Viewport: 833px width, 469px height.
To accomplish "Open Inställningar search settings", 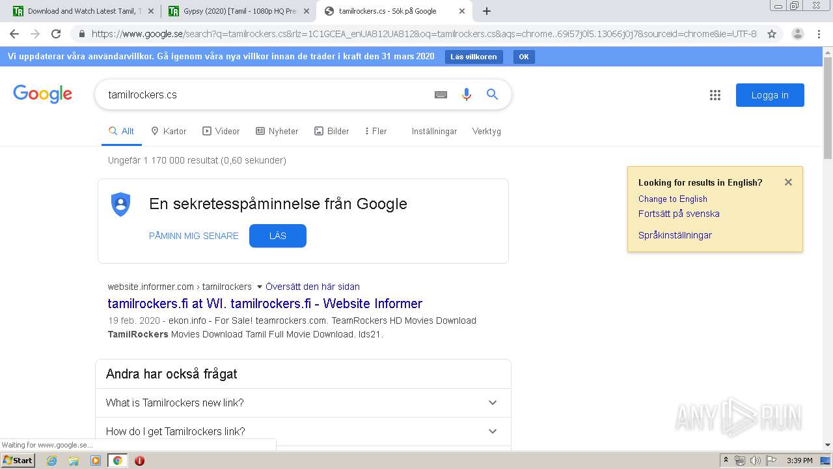I will pos(434,131).
